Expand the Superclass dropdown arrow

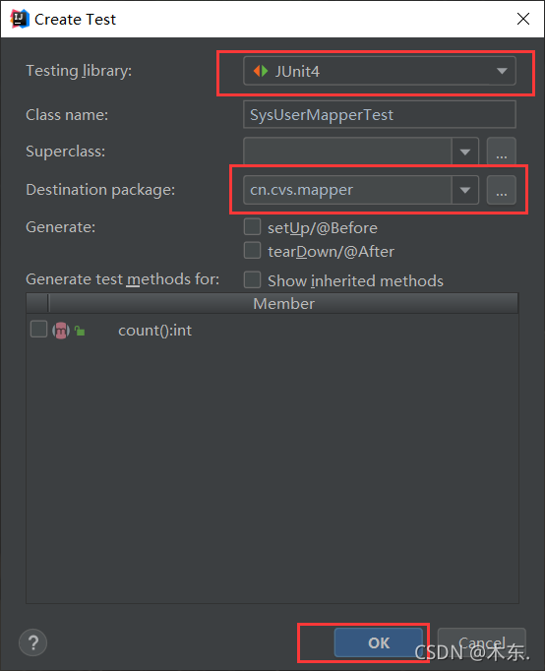pos(465,152)
